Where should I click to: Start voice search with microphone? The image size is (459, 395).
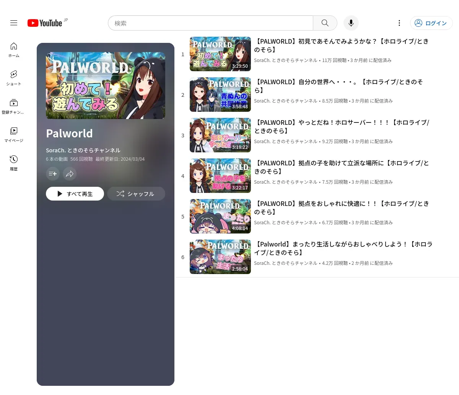[x=351, y=23]
